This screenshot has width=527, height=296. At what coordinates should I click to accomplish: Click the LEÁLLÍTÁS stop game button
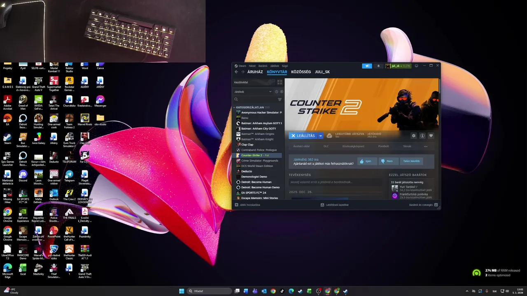[303, 136]
